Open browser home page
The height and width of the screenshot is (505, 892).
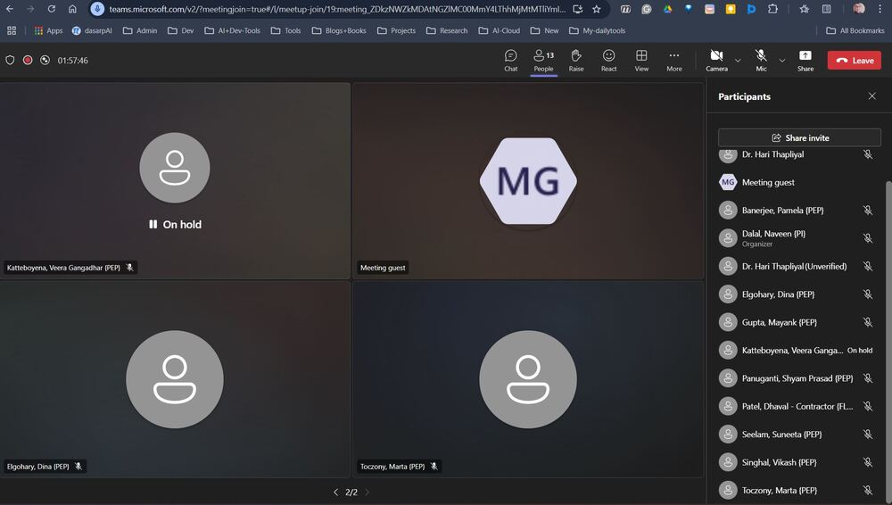click(72, 9)
